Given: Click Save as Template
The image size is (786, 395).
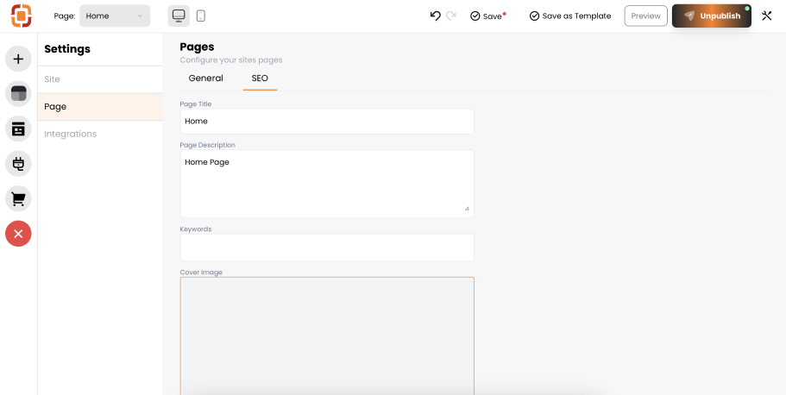Looking at the screenshot, I should point(570,16).
